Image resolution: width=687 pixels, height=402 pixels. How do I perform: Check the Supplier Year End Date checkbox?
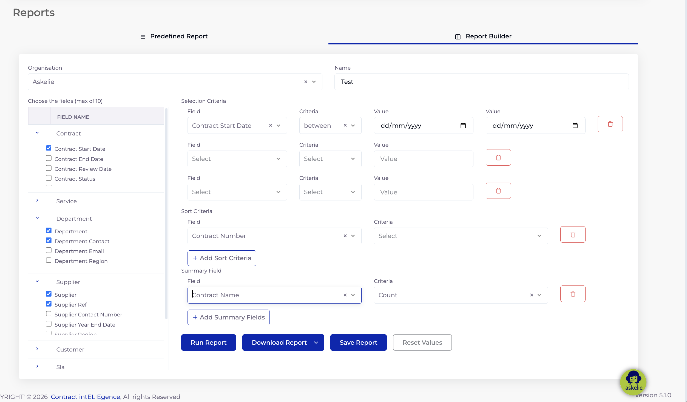pos(49,324)
